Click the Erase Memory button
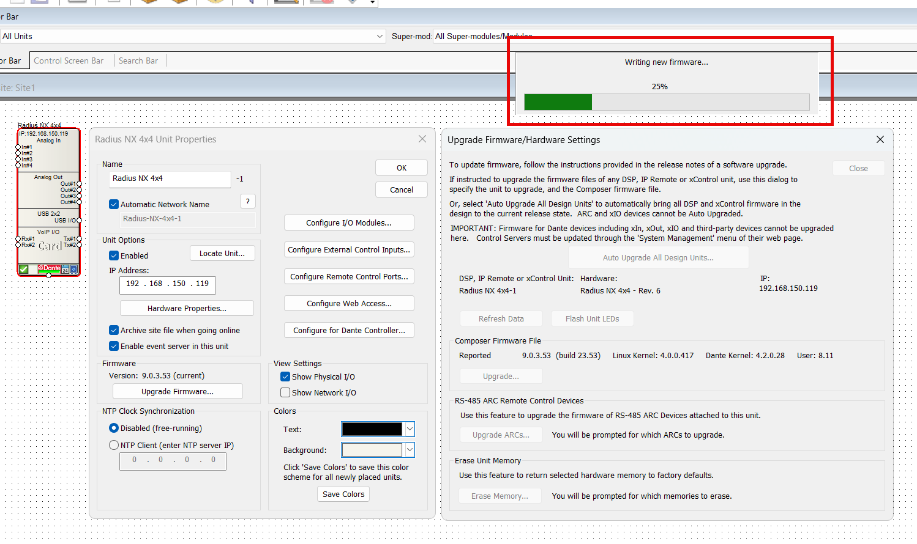 [x=500, y=496]
